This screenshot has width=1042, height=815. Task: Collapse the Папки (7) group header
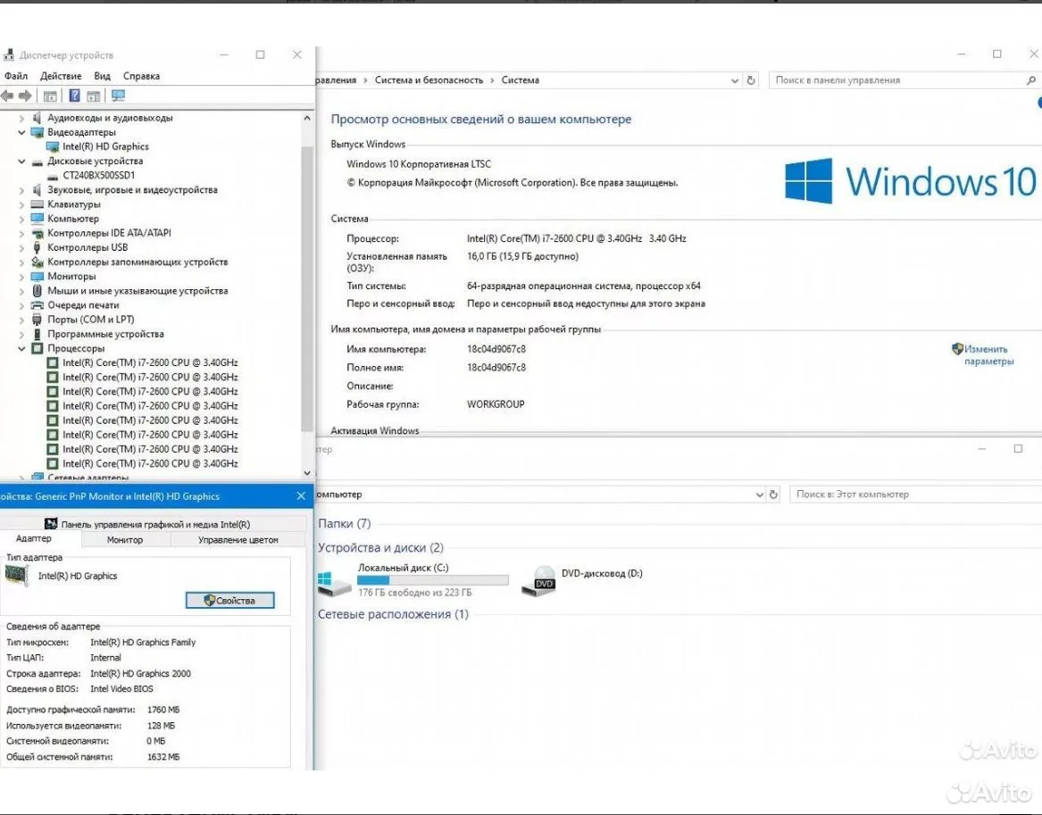[x=345, y=523]
